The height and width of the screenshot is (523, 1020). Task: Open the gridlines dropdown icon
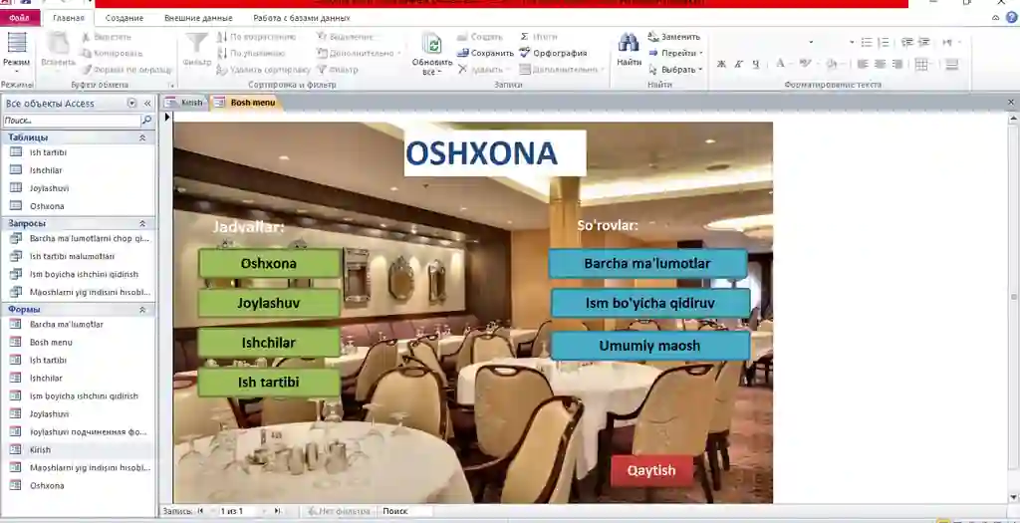[x=922, y=64]
